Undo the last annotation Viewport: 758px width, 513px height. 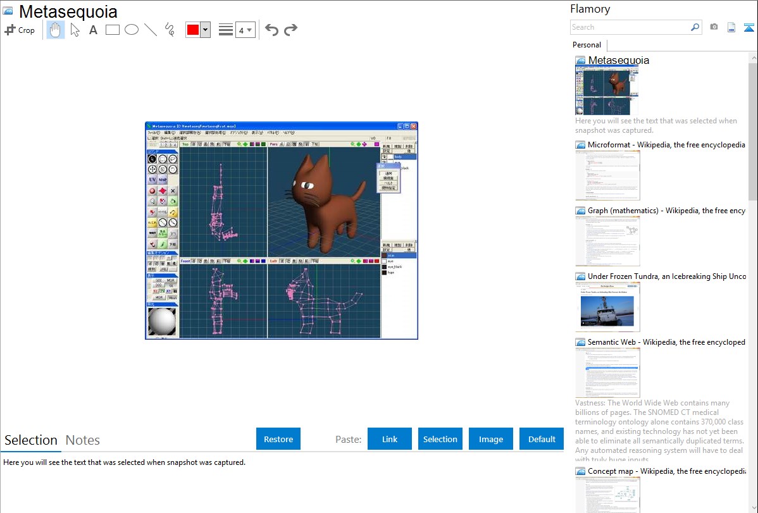[271, 30]
